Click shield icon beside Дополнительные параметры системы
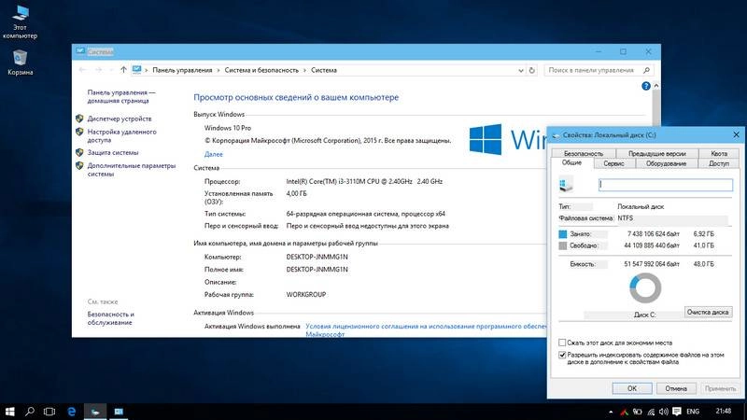The image size is (747, 420). [x=79, y=166]
